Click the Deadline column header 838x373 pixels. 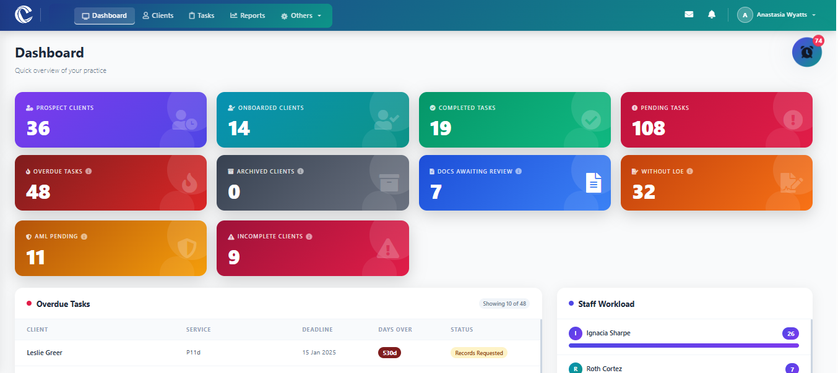tap(317, 330)
